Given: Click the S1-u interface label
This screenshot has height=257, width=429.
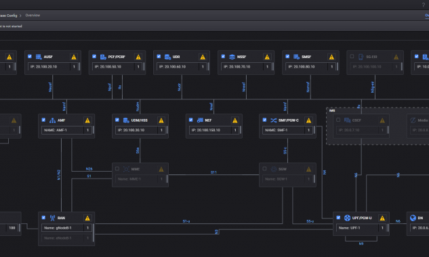Looking at the screenshot, I should pos(186,221).
